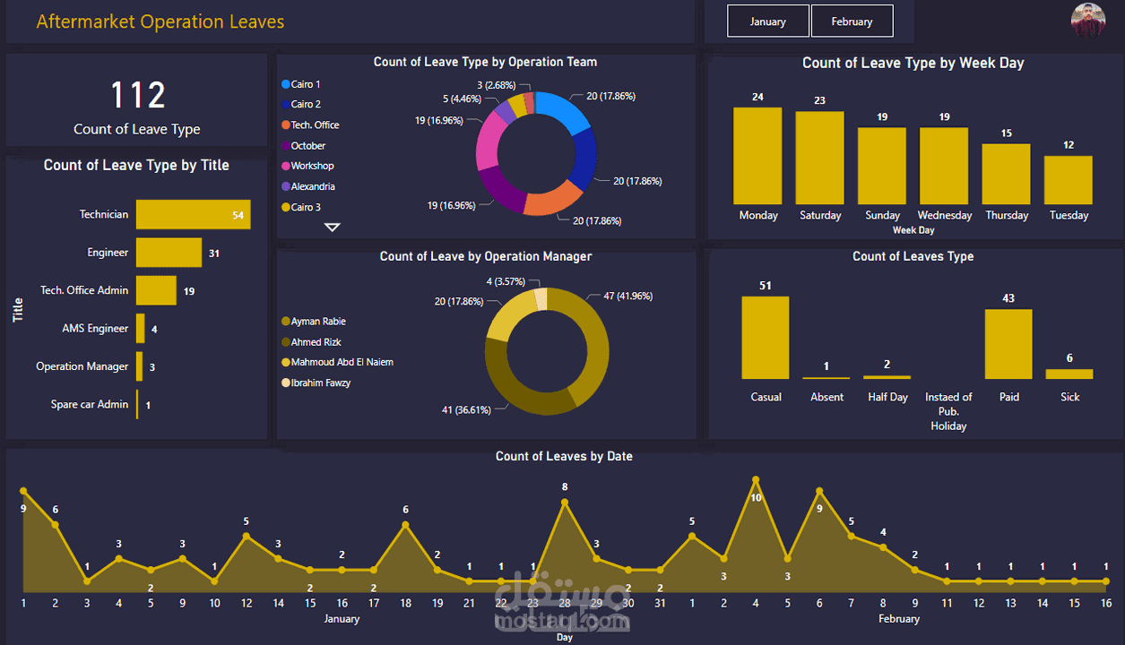Click the Spare car Admin title bar
The width and height of the screenshot is (1125, 645).
(137, 405)
